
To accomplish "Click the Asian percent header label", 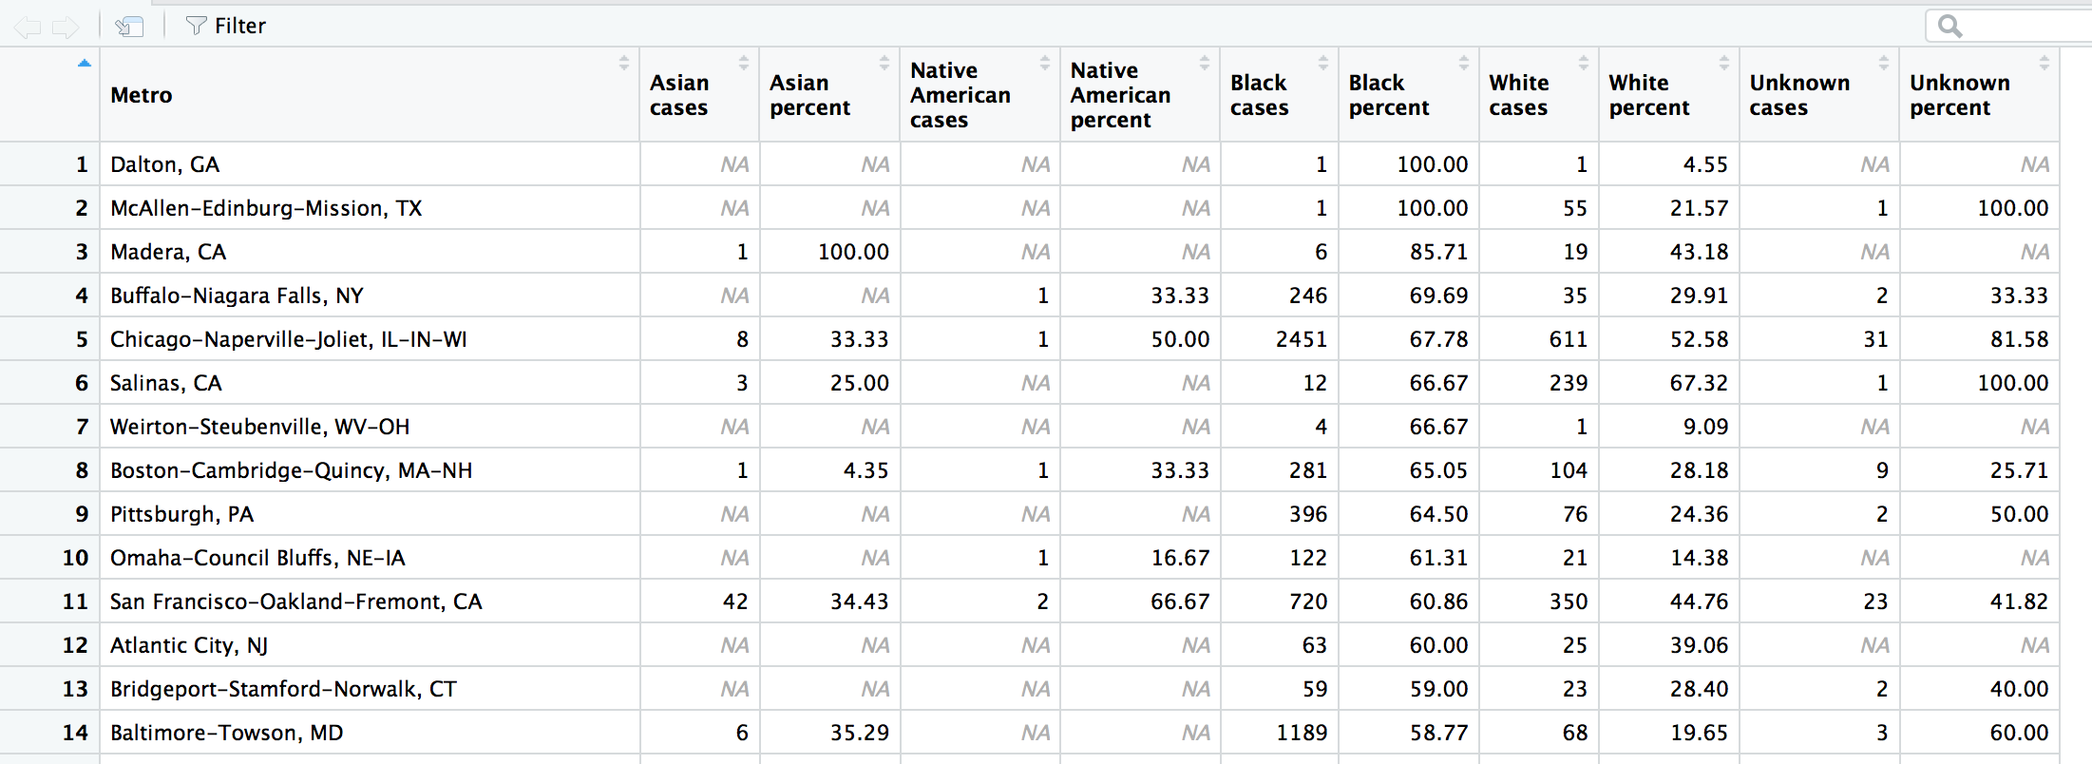I will tap(809, 95).
